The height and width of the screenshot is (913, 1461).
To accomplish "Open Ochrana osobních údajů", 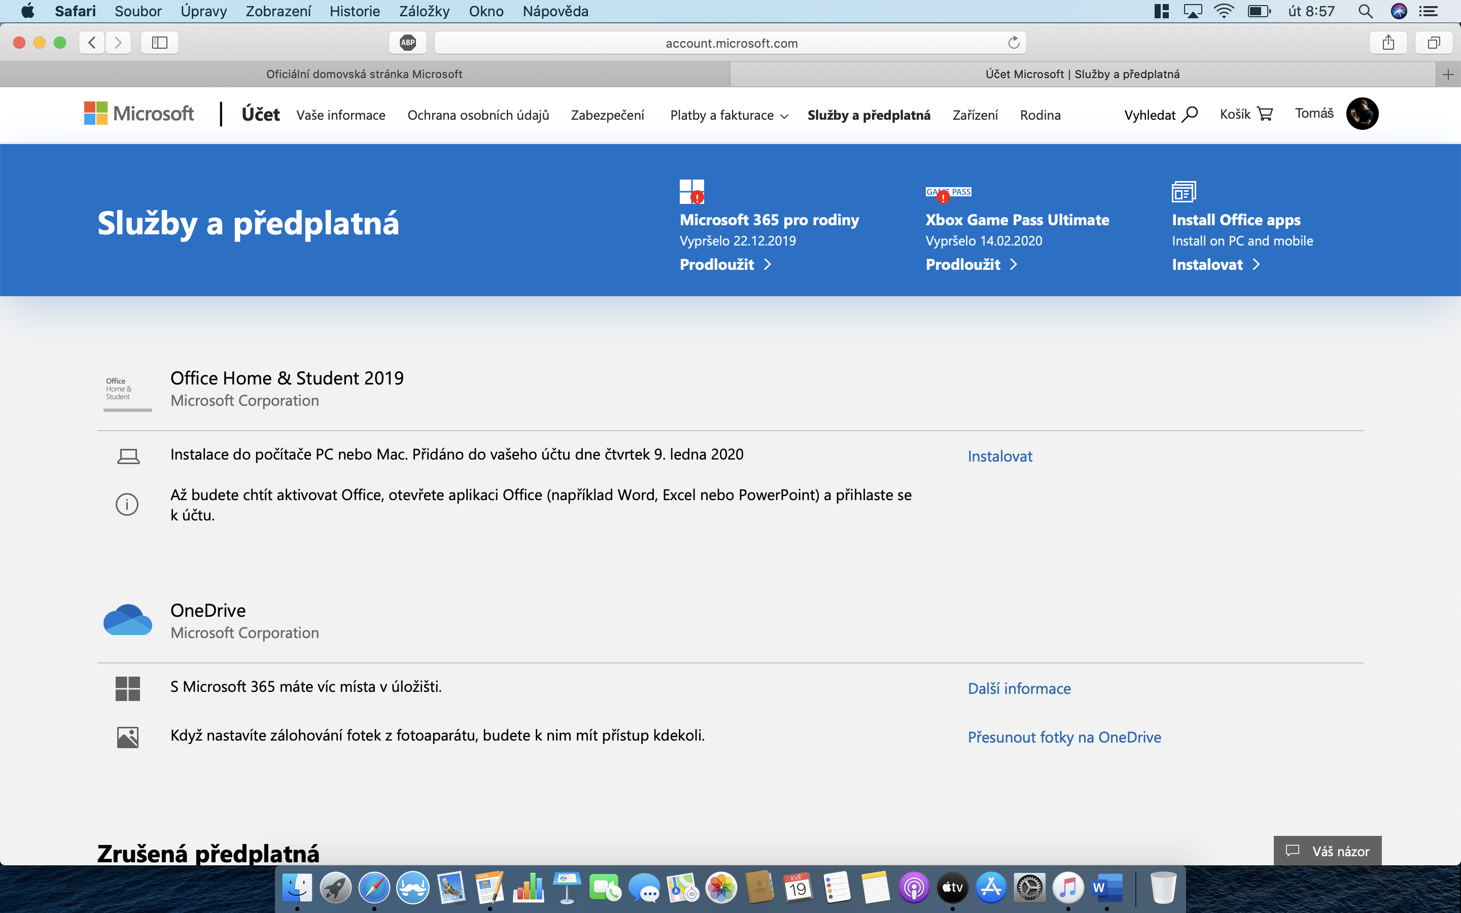I will pos(478,115).
